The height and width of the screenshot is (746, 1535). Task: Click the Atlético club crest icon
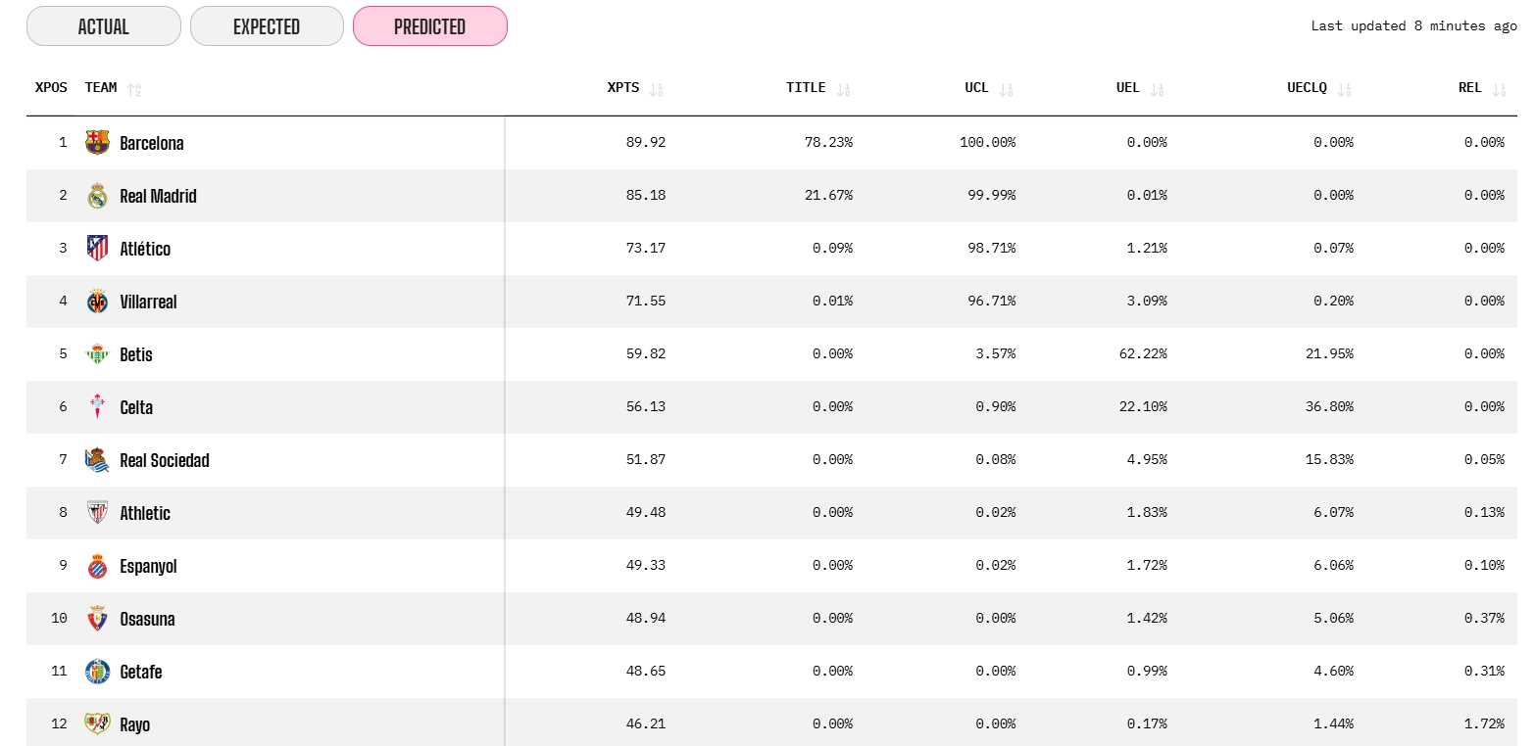[x=97, y=249]
